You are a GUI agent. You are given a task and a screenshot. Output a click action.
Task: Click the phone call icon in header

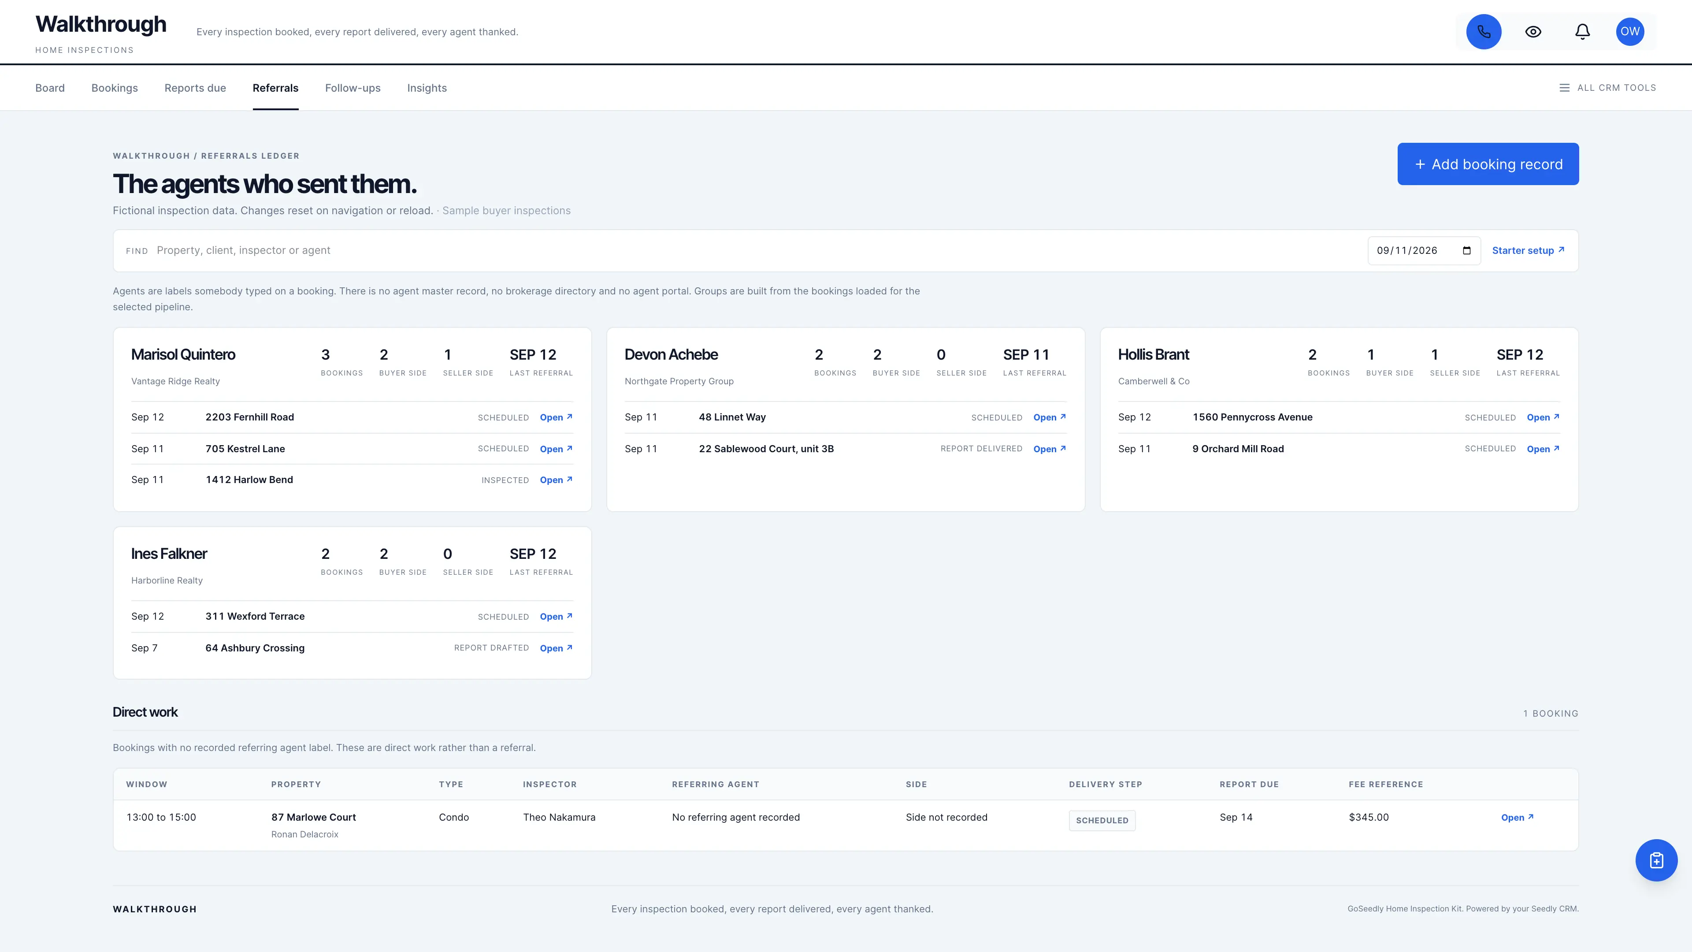[1484, 32]
